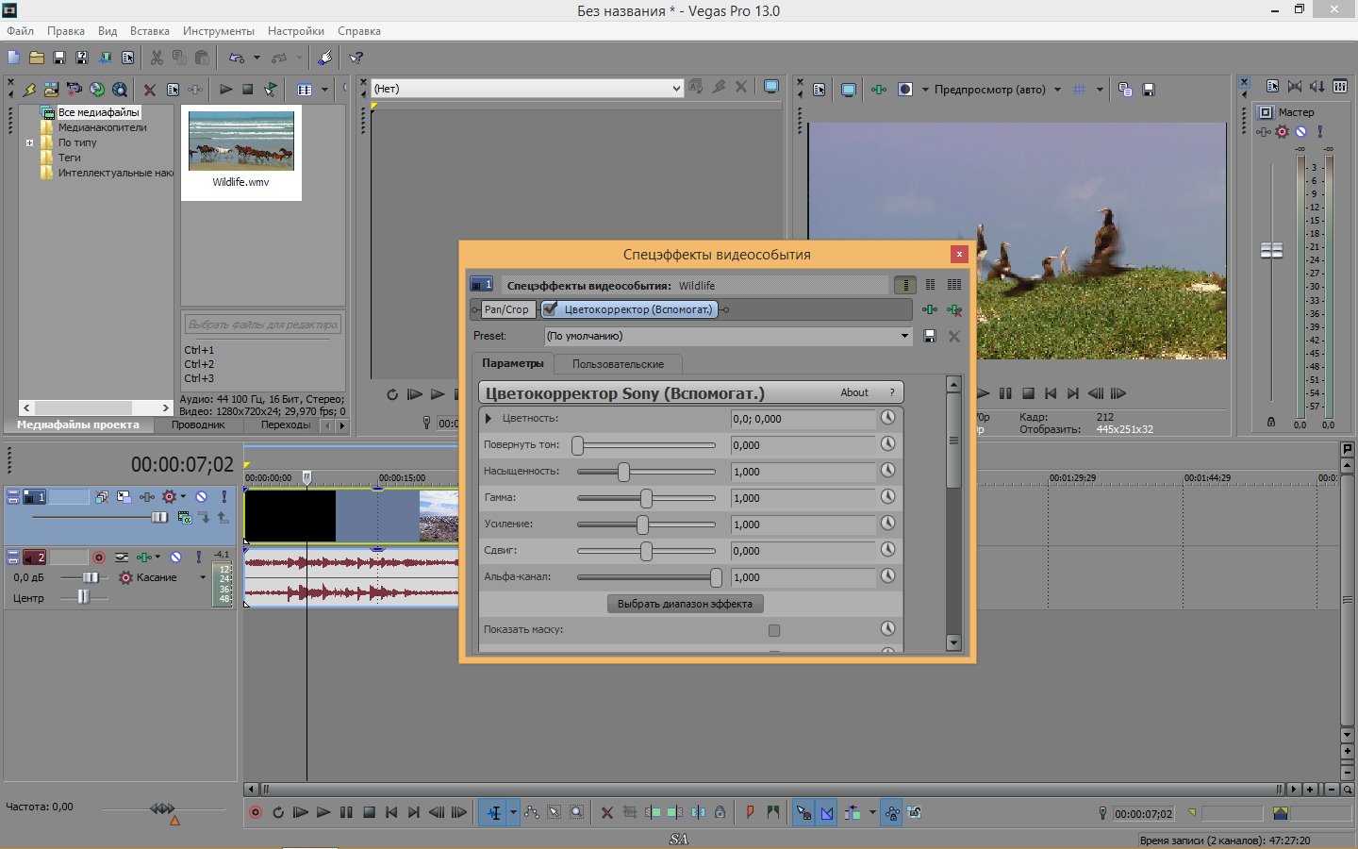Image resolution: width=1358 pixels, height=849 pixels.
Task: Switch to the Переходы tab
Action: tap(286, 424)
